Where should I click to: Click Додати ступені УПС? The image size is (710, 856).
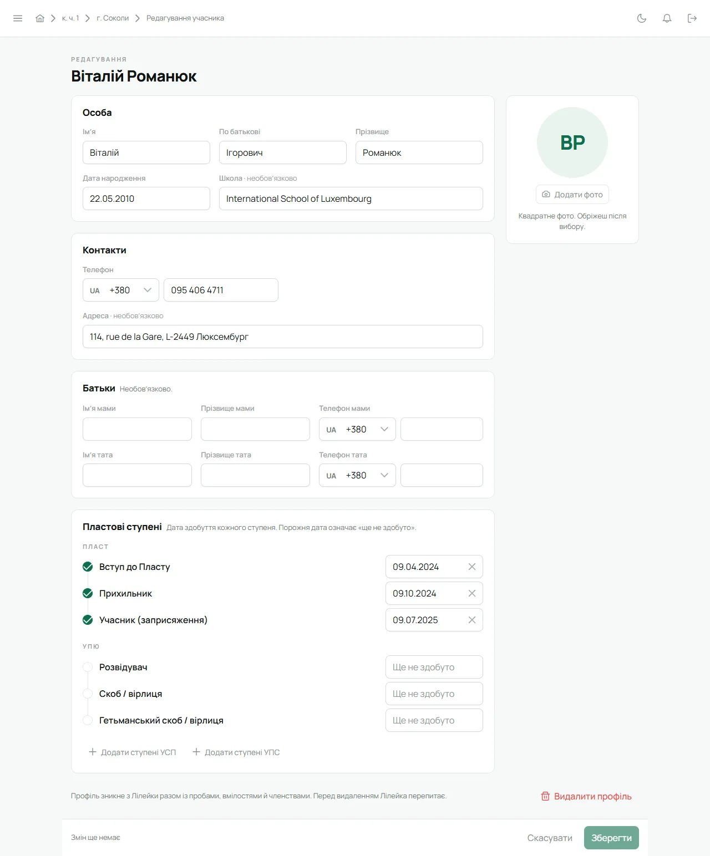(x=236, y=752)
